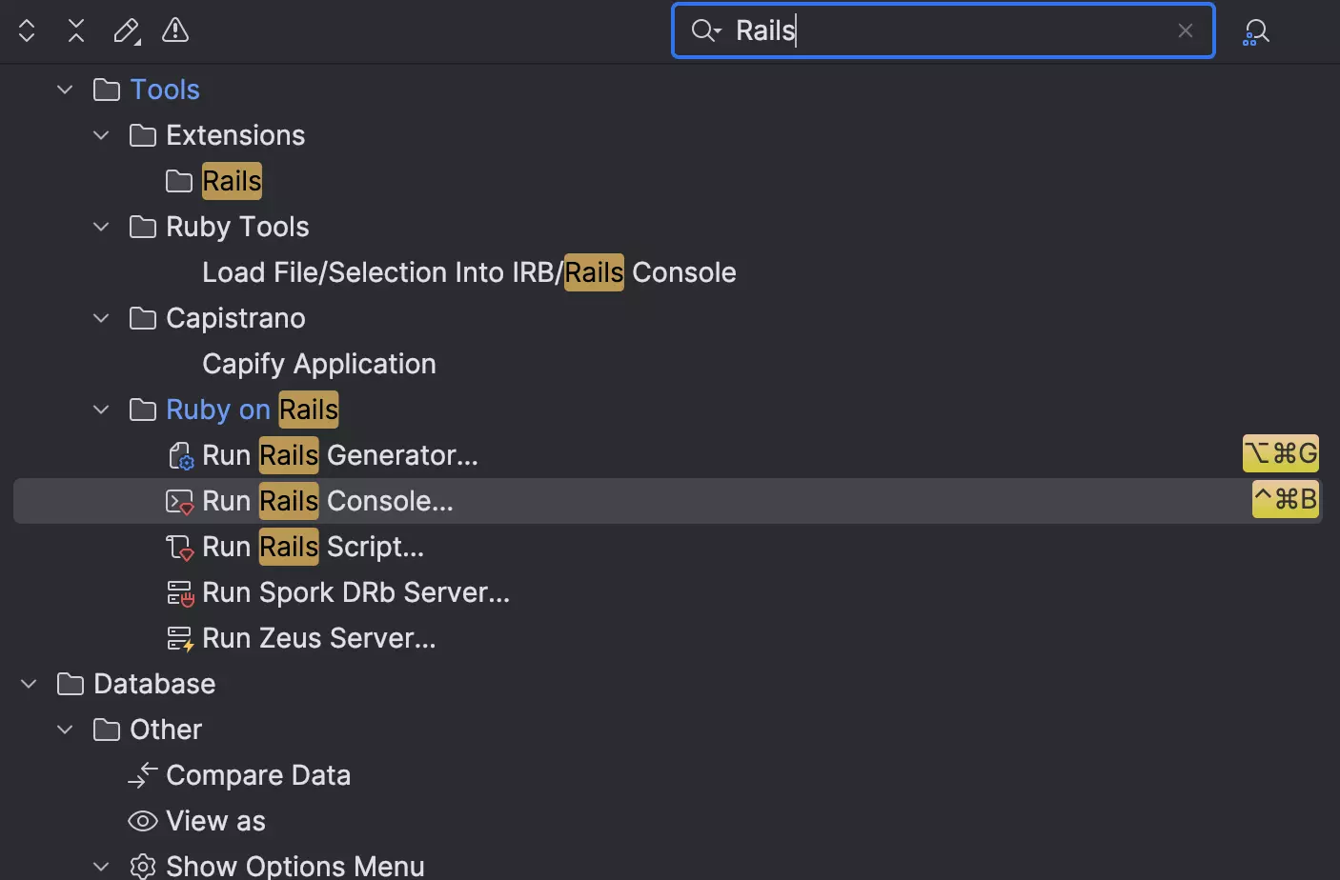Image resolution: width=1340 pixels, height=880 pixels.
Task: Click inside the Rails search field
Action: coord(953,30)
